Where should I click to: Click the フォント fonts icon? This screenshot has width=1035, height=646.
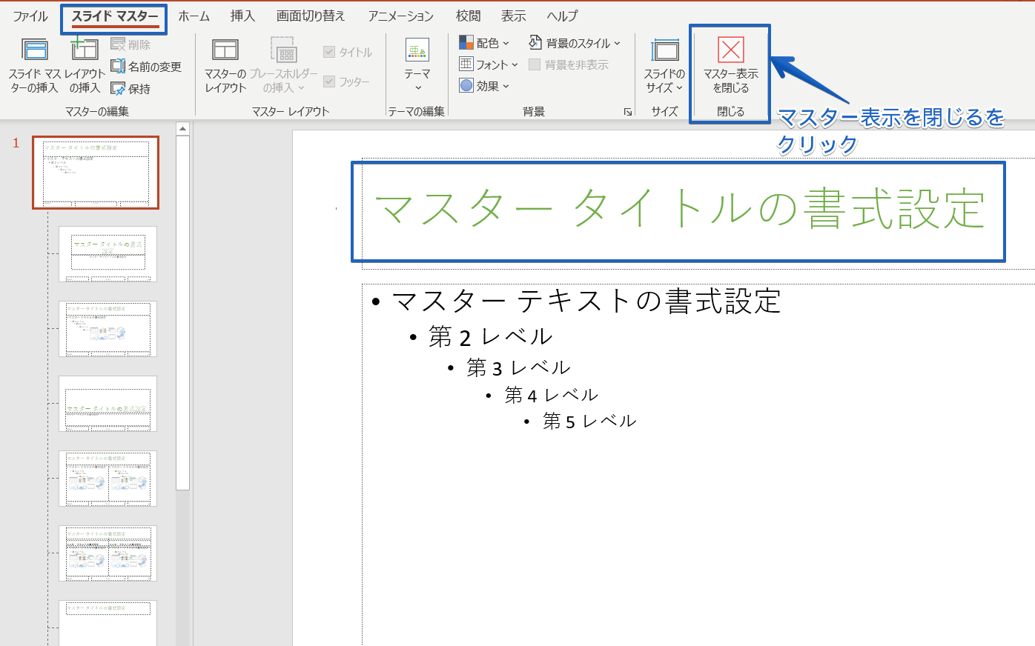[x=466, y=64]
